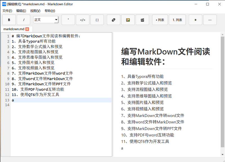Click the bullet 列表 button
Viewport: 225px width, 162px height.
pos(160,20)
